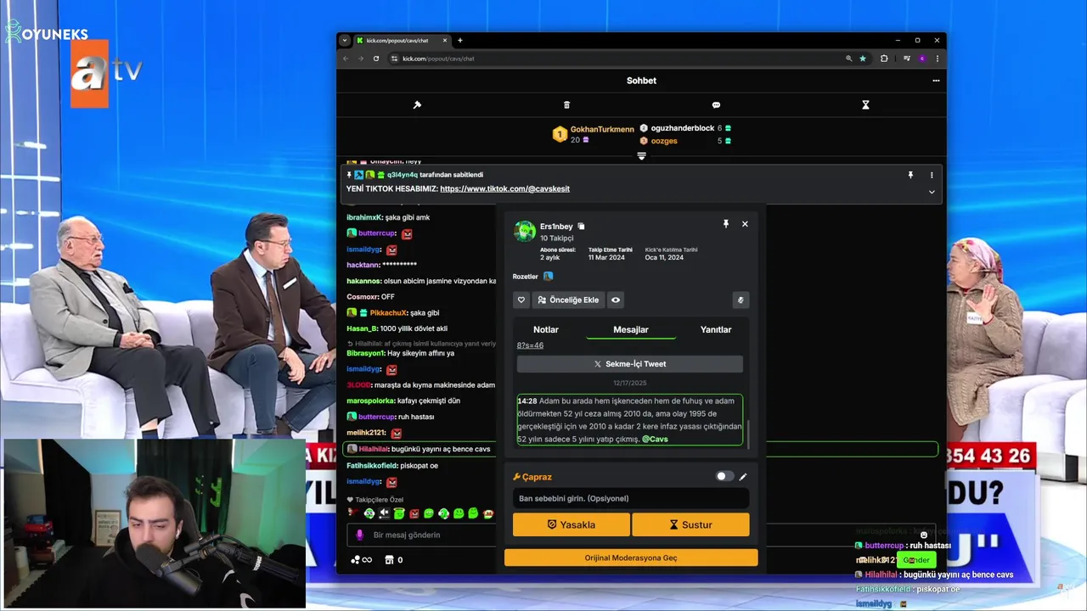Click the green Gönder button in overlay
Screen dimensions: 1087x611
point(916,560)
